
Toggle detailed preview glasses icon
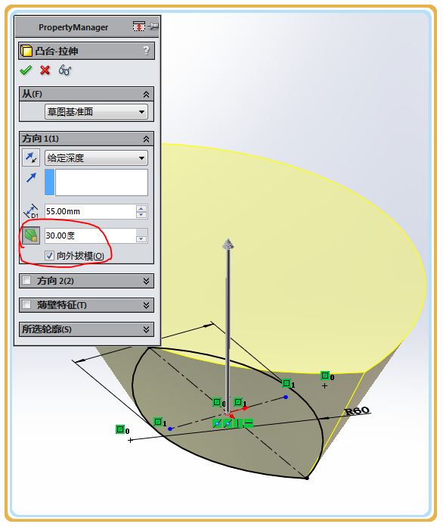[x=65, y=70]
